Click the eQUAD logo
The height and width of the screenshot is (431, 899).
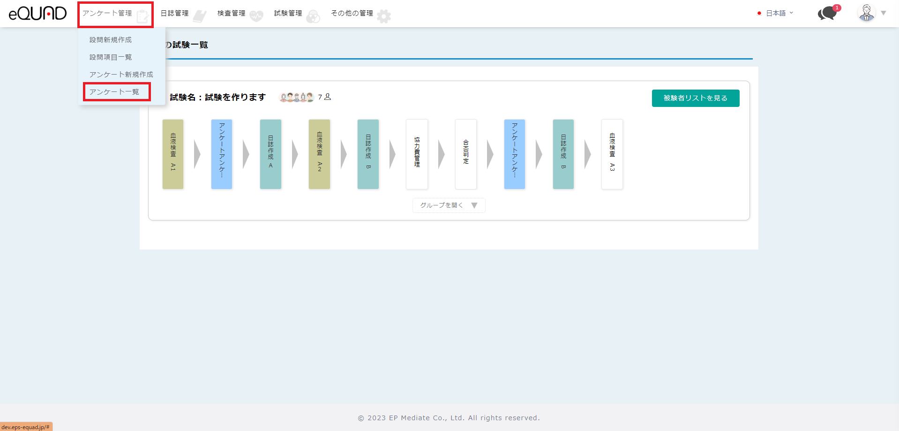coord(37,13)
